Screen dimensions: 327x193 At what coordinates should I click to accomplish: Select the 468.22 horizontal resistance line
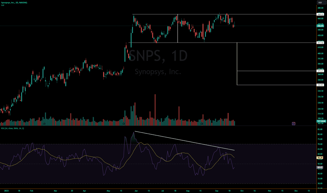pyautogui.click(x=225, y=14)
